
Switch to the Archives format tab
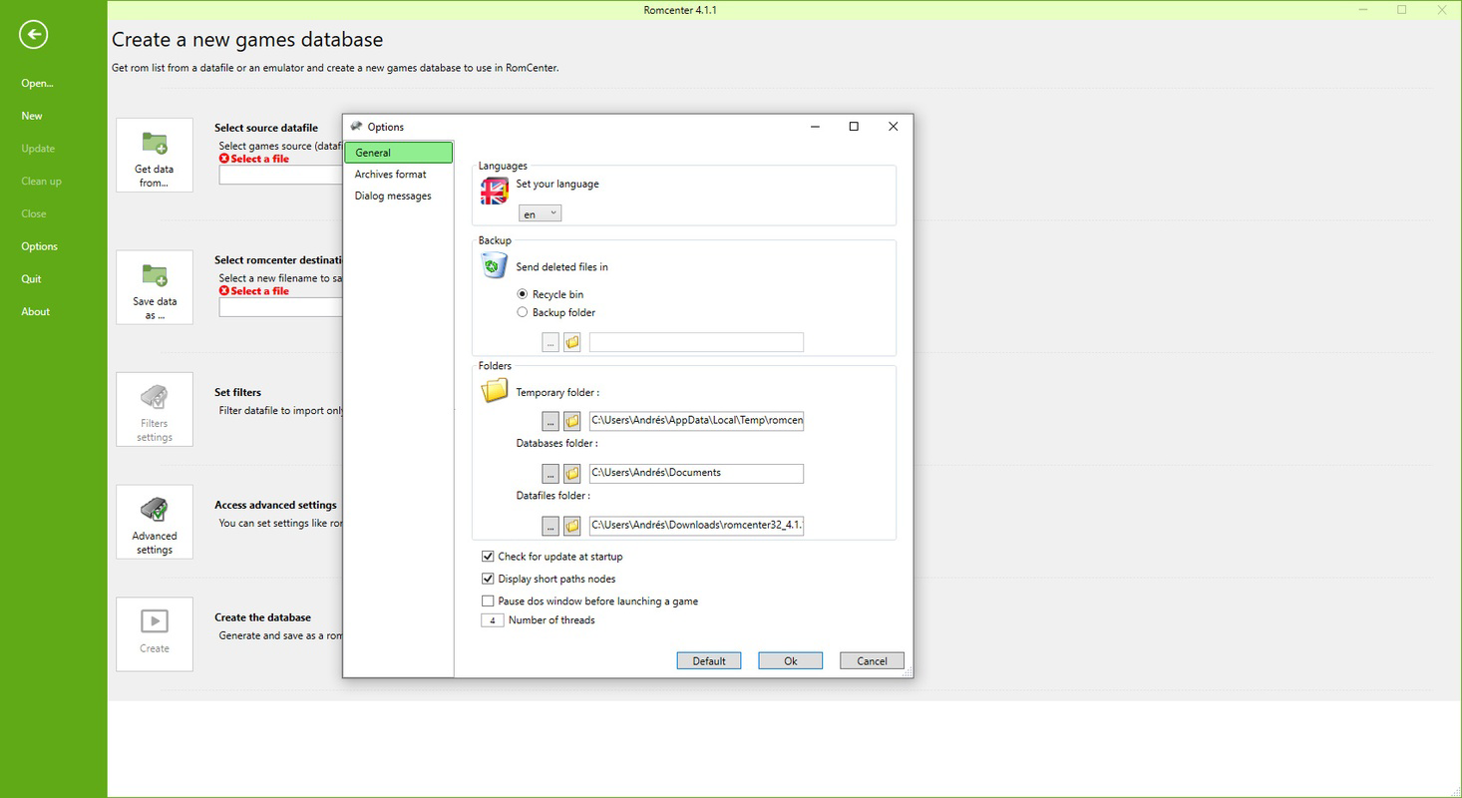399,175
